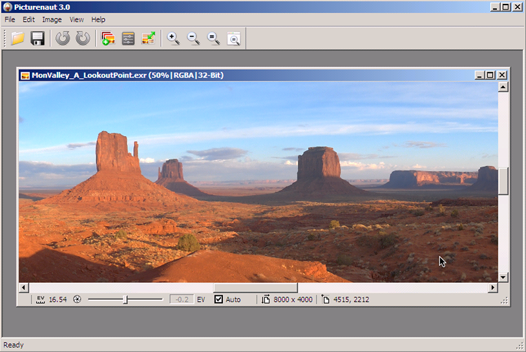Rotate the image clockwise

(83, 39)
